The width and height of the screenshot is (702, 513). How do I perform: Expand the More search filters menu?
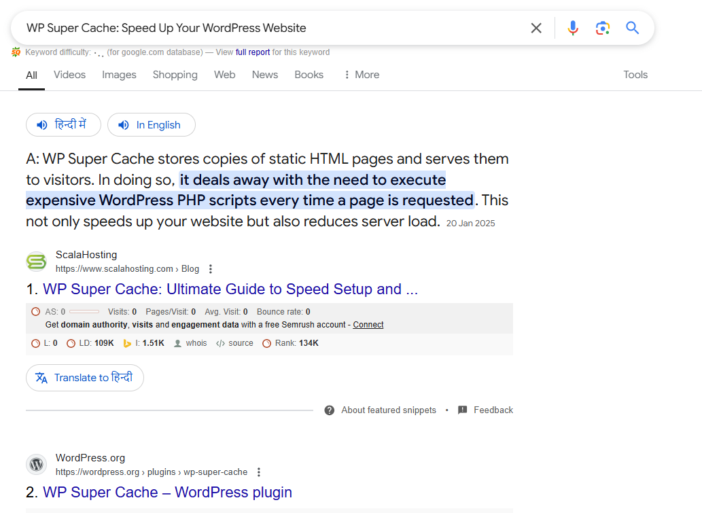(x=362, y=75)
